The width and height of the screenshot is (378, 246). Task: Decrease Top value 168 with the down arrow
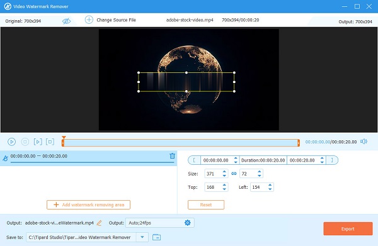[x=224, y=189]
